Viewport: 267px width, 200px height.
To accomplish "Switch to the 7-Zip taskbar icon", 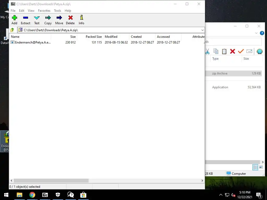I will click(45, 195).
